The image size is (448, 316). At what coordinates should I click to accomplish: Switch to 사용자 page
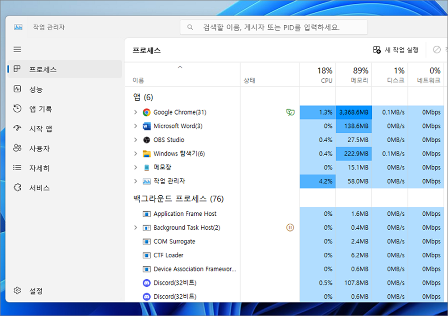65,148
